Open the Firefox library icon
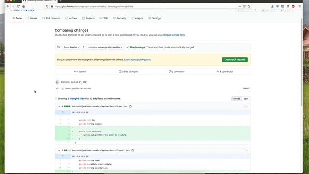Image resolution: width=309 pixels, height=174 pixels. click(x=278, y=6)
